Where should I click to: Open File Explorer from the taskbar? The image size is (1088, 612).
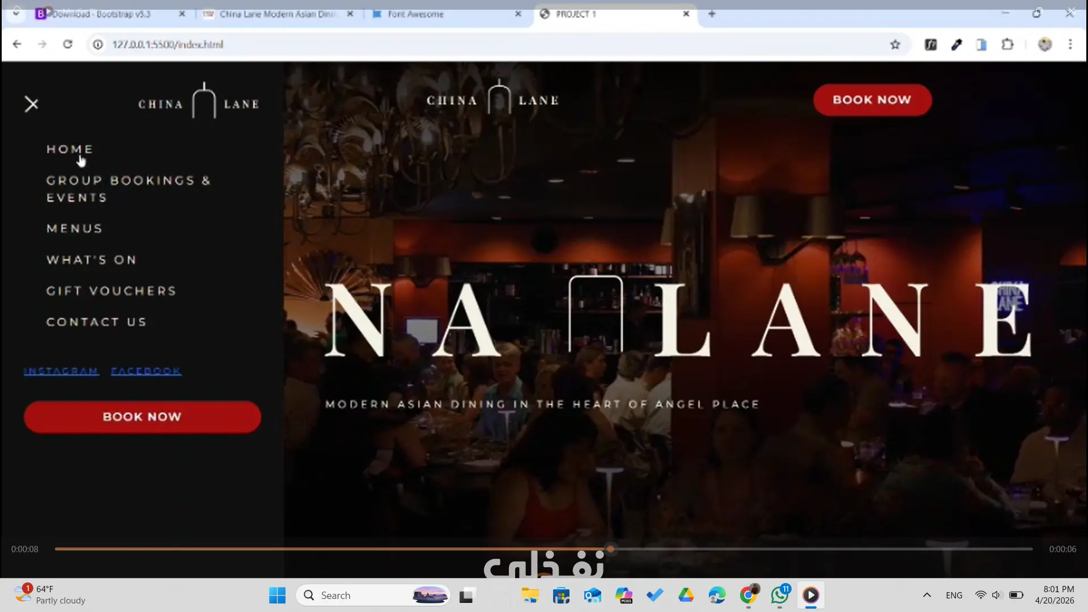pos(530,596)
